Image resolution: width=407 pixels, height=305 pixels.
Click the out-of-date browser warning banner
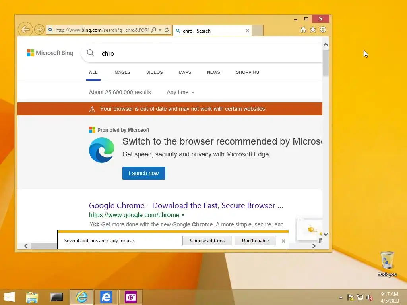(170, 109)
